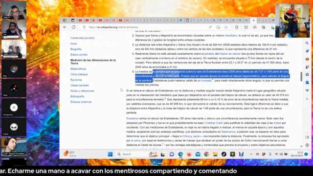Open Edge sidebar games icon
This screenshot has height=176, width=313.
[307, 66]
